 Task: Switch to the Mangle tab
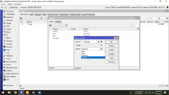tap(38, 15)
